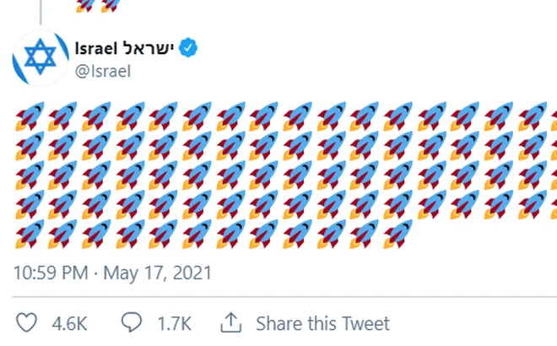Click the share upload arrow icon
Image resolution: width=557 pixels, height=346 pixels.
[x=230, y=322]
